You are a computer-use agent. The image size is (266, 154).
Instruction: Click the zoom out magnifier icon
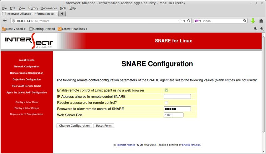pyautogui.click(x=255, y=29)
